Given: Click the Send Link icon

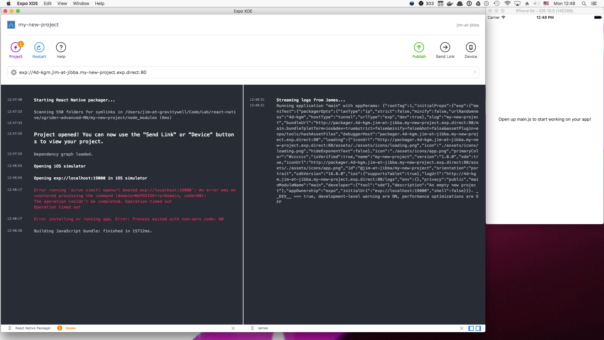Looking at the screenshot, I should tap(445, 48).
